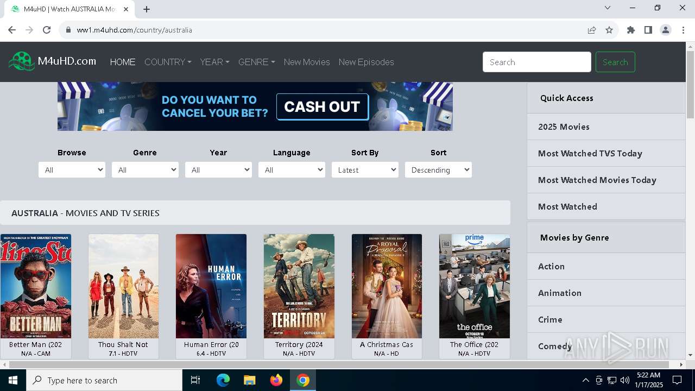Open New Episodes in navigation bar
Viewport: 695px width, 391px height.
click(x=367, y=62)
